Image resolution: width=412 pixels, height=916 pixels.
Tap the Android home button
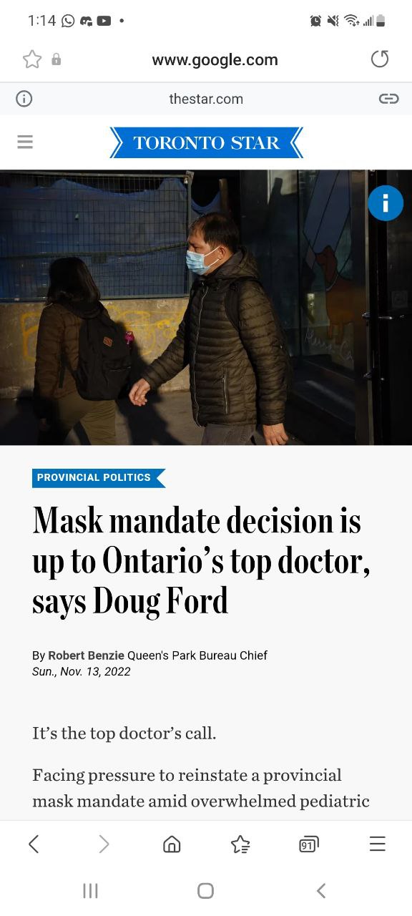(205, 890)
